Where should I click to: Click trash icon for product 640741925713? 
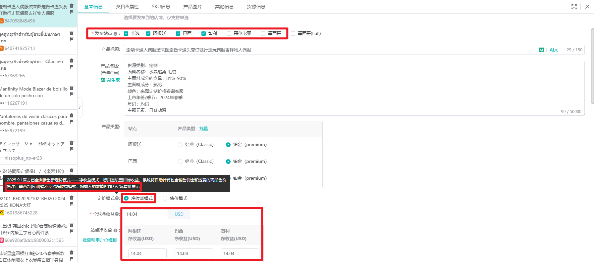pyautogui.click(x=72, y=33)
